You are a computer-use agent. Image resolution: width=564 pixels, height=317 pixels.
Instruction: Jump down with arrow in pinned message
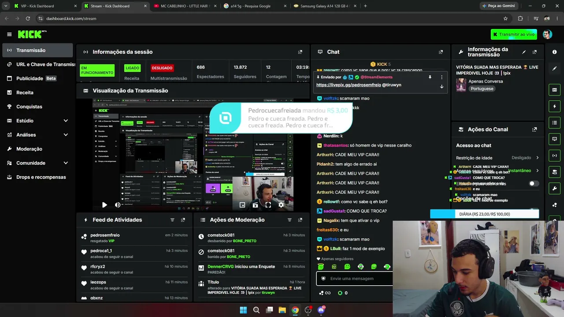point(442,86)
